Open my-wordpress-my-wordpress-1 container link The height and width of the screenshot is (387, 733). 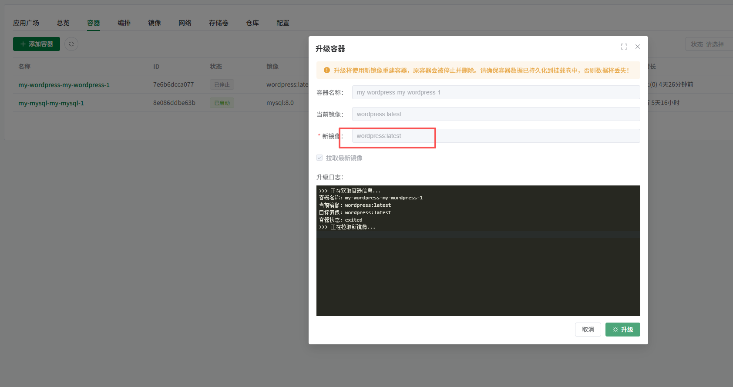[x=64, y=85]
